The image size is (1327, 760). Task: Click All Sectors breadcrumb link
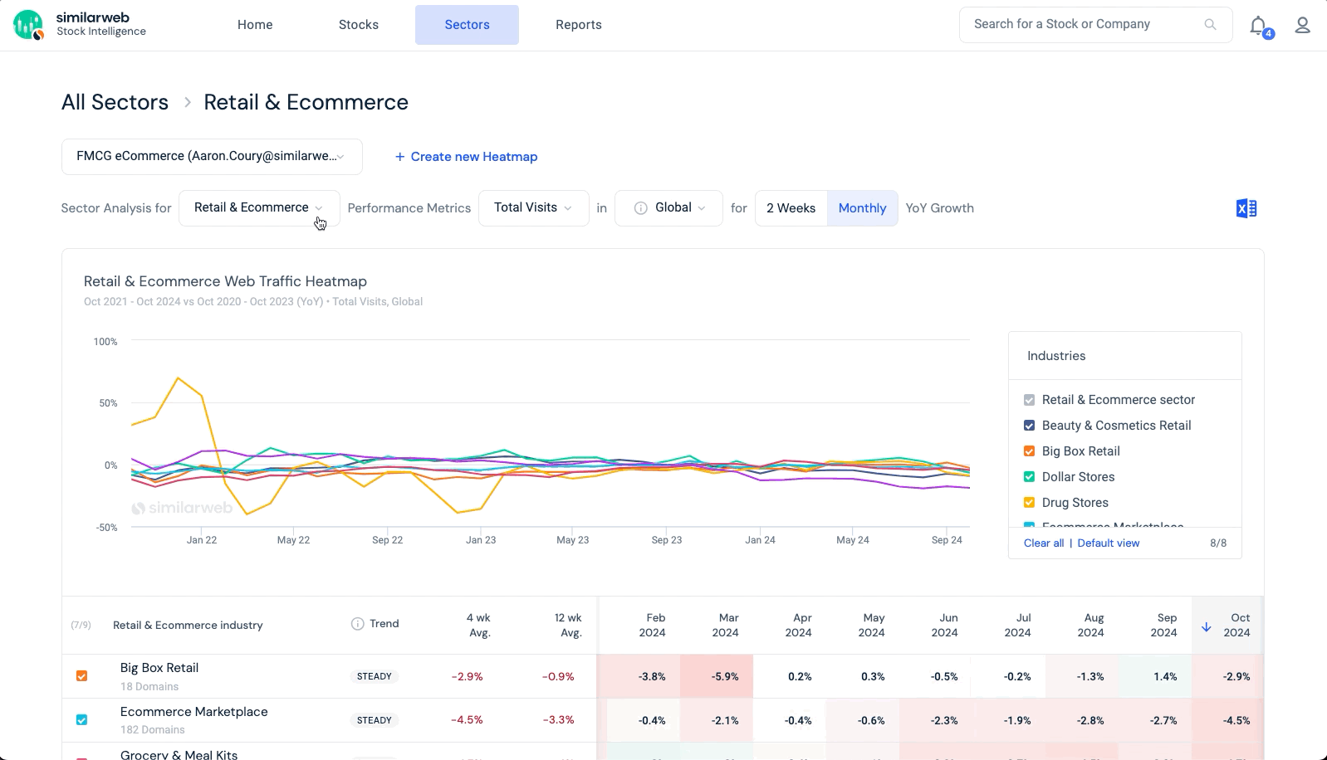coord(115,102)
